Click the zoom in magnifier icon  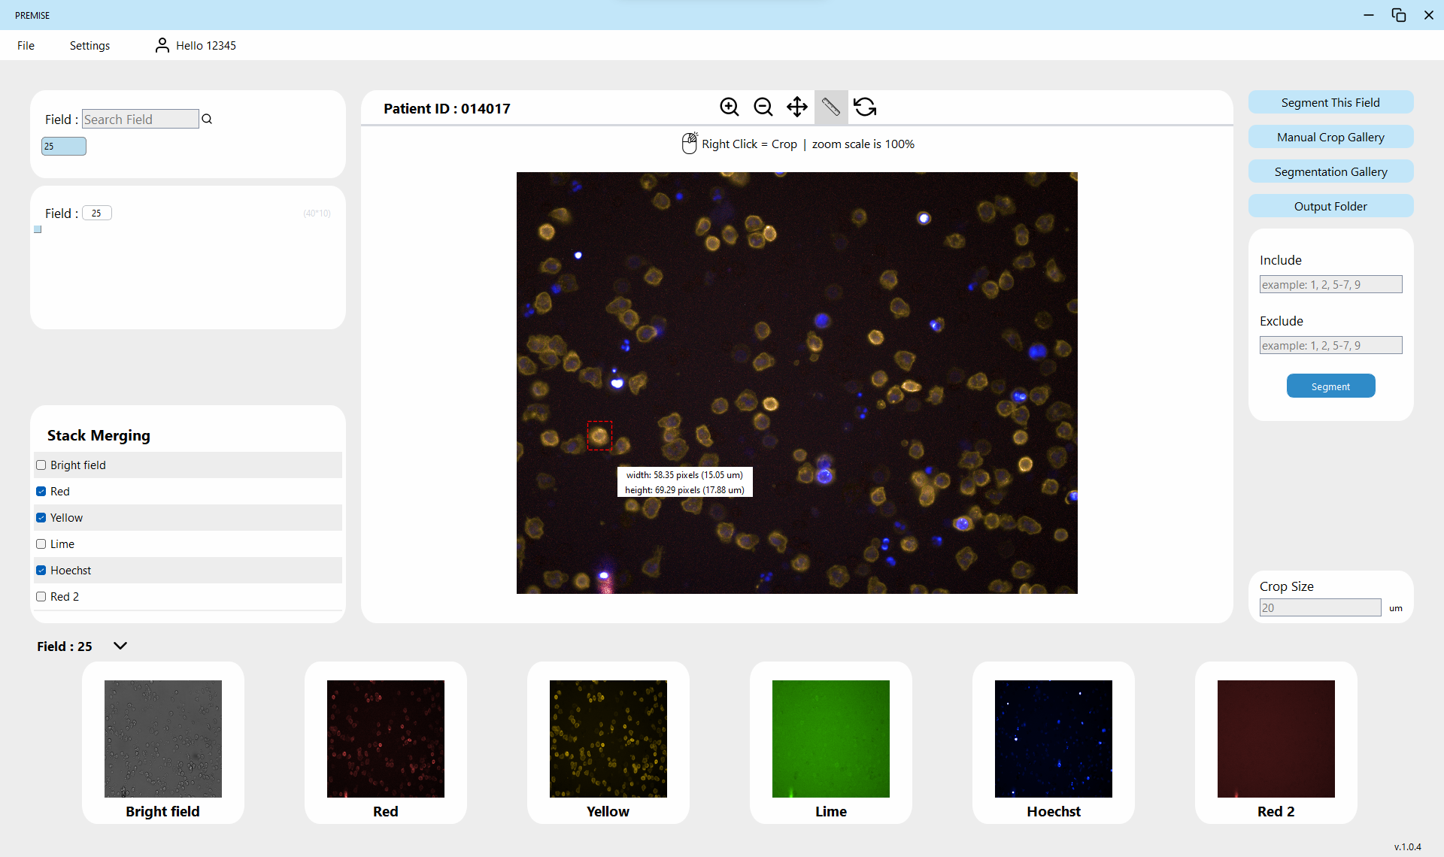click(x=729, y=107)
